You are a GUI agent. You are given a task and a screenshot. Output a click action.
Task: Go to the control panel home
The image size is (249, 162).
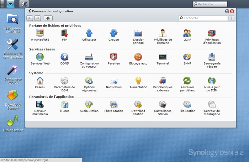(48, 18)
